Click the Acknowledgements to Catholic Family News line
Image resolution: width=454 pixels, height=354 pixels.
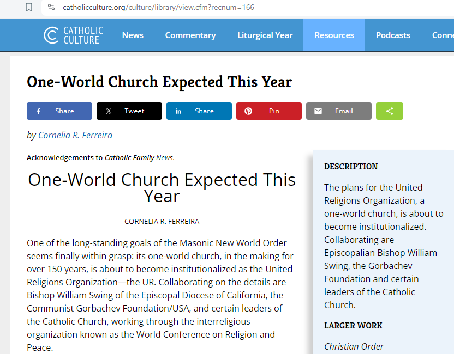click(100, 157)
